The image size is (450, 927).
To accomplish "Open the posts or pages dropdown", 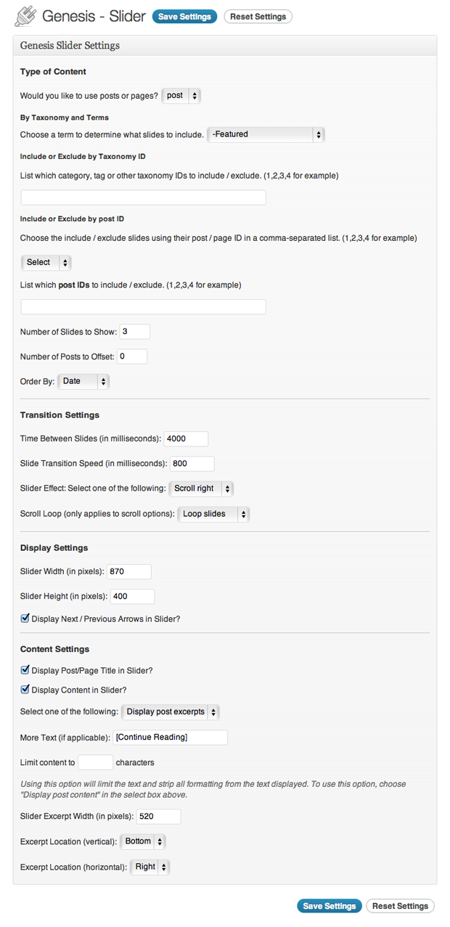I will [x=181, y=96].
